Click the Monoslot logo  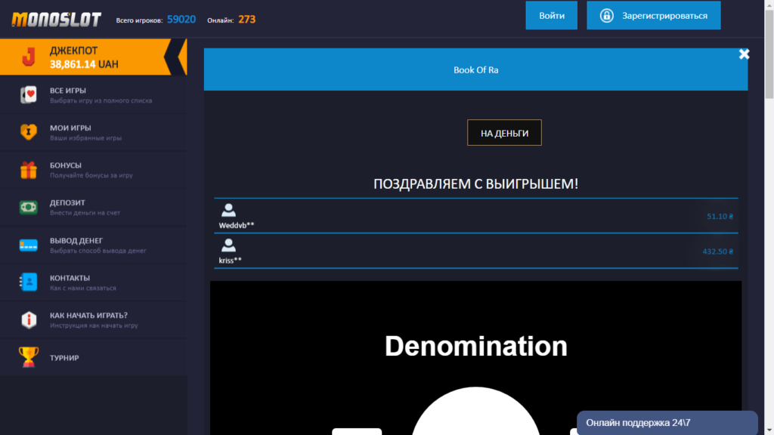point(56,19)
